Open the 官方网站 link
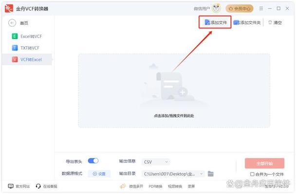 pyautogui.click(x=22, y=186)
